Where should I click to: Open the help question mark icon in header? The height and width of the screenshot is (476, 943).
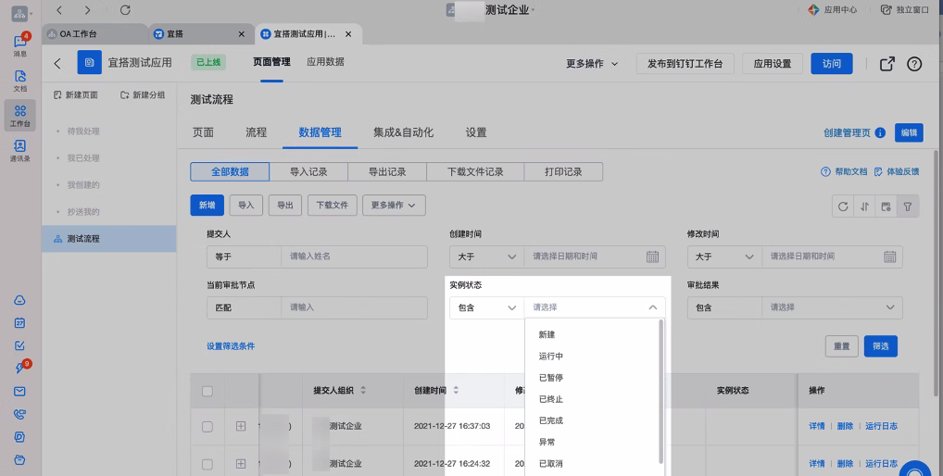click(914, 64)
